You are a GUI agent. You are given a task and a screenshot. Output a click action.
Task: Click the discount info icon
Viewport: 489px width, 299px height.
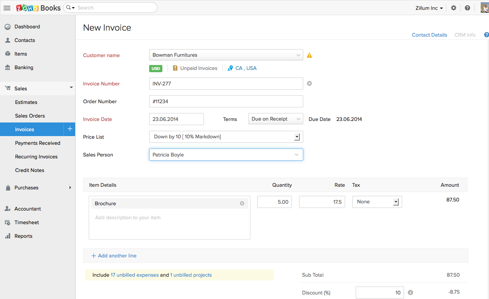(x=410, y=293)
